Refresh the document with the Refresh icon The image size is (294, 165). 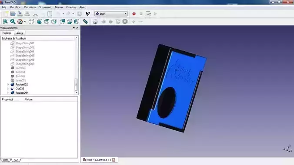pos(80,13)
